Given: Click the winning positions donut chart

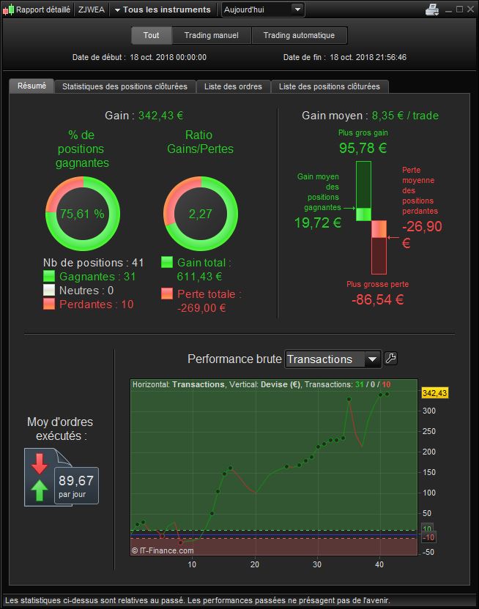Looking at the screenshot, I should click(x=82, y=214).
